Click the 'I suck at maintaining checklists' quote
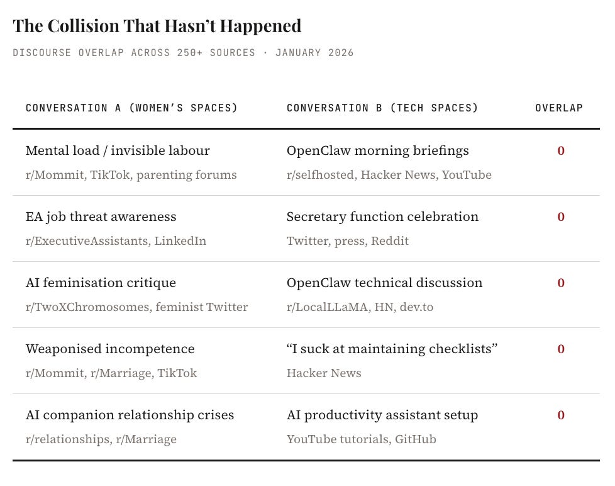Viewport: 615px width, 486px height. pos(392,349)
